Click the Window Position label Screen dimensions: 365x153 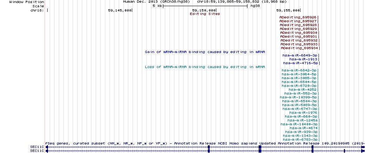pyautogui.click(x=27, y=2)
